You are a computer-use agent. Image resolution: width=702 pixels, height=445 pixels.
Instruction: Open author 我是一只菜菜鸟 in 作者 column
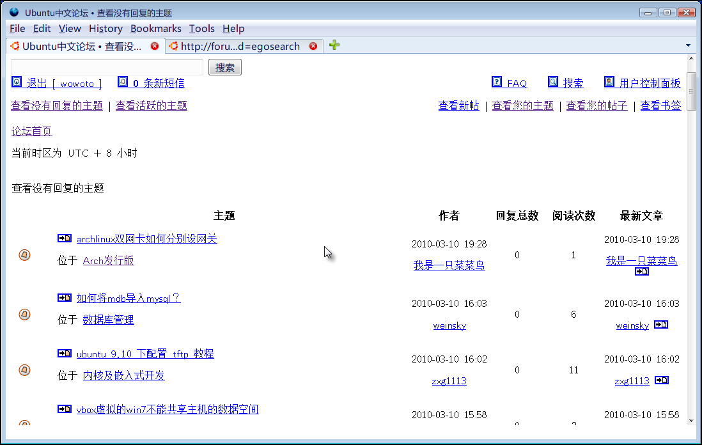[x=449, y=265]
